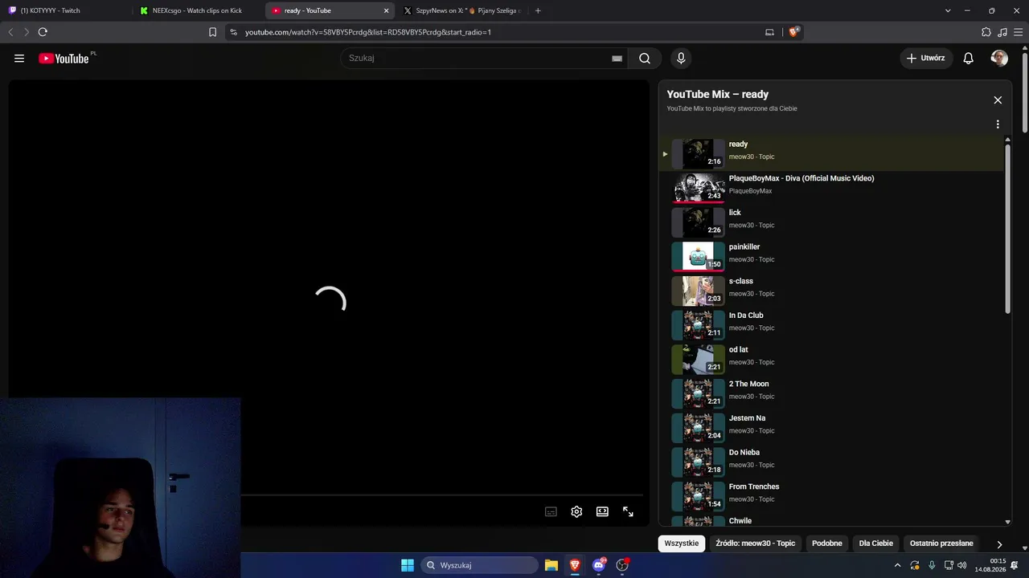The height and width of the screenshot is (578, 1029).
Task: Show more filter chips with right arrow
Action: coord(999,544)
